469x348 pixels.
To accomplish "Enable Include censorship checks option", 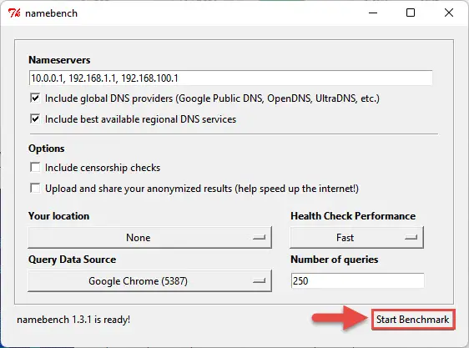I will 35,167.
